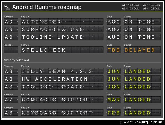Select the SURFACETEXTURE feature row
This screenshot has height=125, width=165.
(62, 29)
